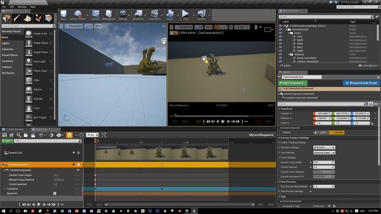Open the Lens Settings preset dropdown
The height and width of the screenshot is (214, 381).
coord(324,153)
